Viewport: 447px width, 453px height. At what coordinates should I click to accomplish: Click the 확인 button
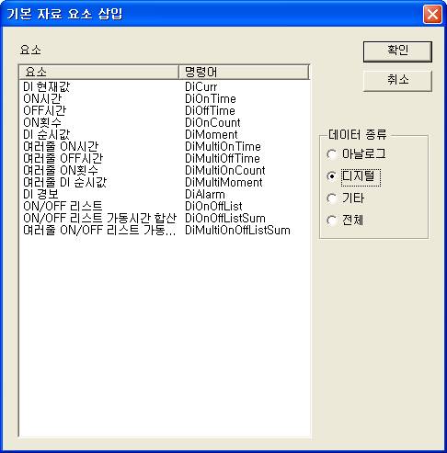pyautogui.click(x=397, y=51)
